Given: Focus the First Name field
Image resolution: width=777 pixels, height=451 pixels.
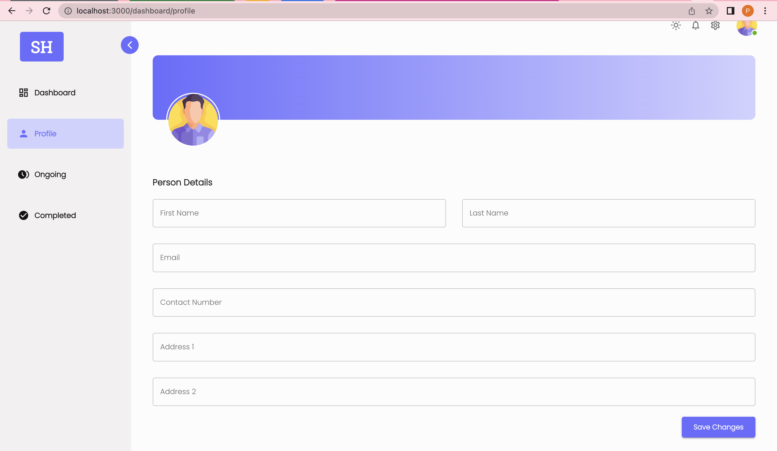Looking at the screenshot, I should click(299, 213).
